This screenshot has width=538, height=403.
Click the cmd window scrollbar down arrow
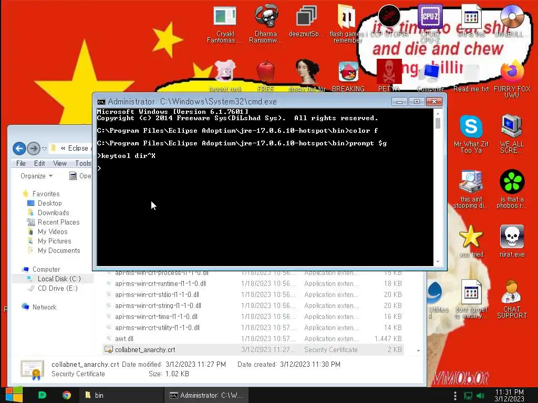438,262
